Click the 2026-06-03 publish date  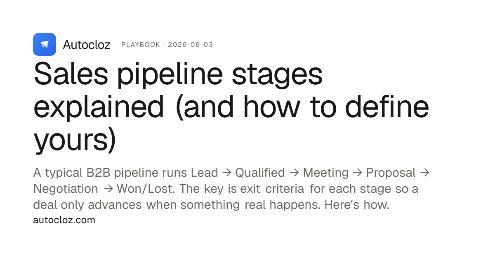click(191, 45)
